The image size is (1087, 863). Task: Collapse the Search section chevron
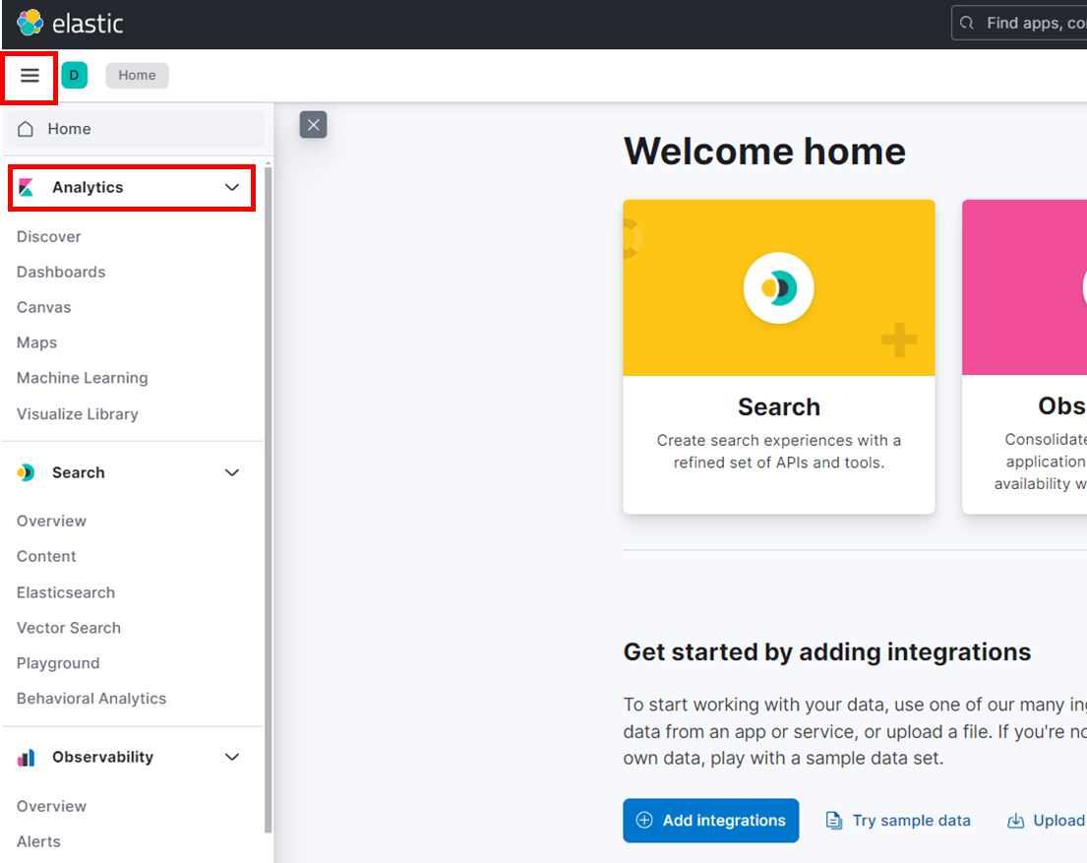point(232,472)
